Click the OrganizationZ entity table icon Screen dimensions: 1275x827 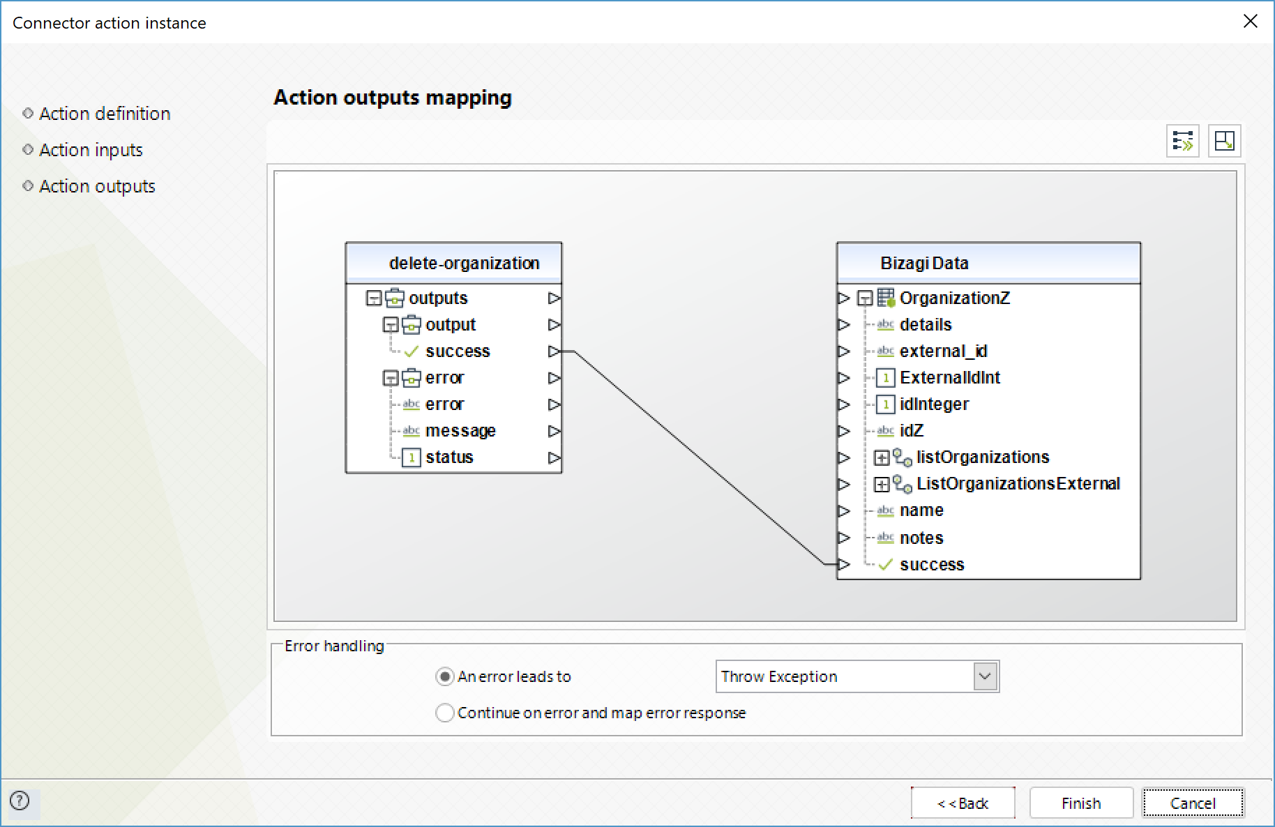[x=886, y=298]
